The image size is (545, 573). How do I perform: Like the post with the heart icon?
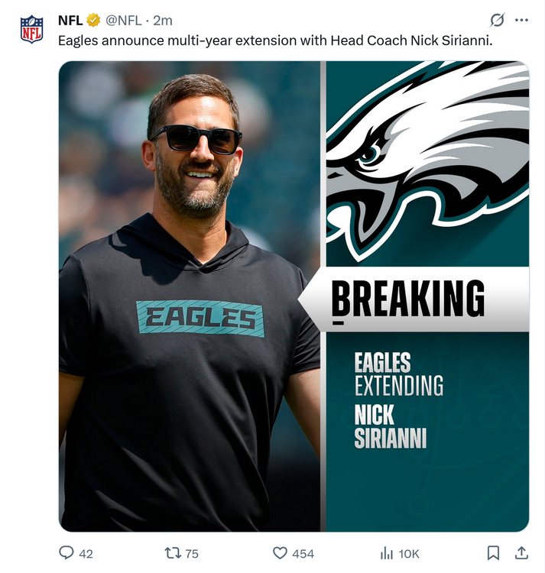280,552
